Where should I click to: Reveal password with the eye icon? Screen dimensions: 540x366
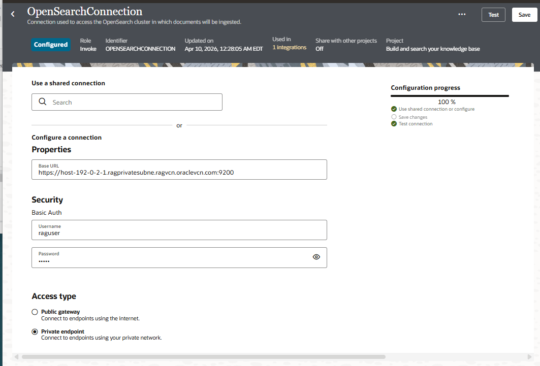[316, 257]
